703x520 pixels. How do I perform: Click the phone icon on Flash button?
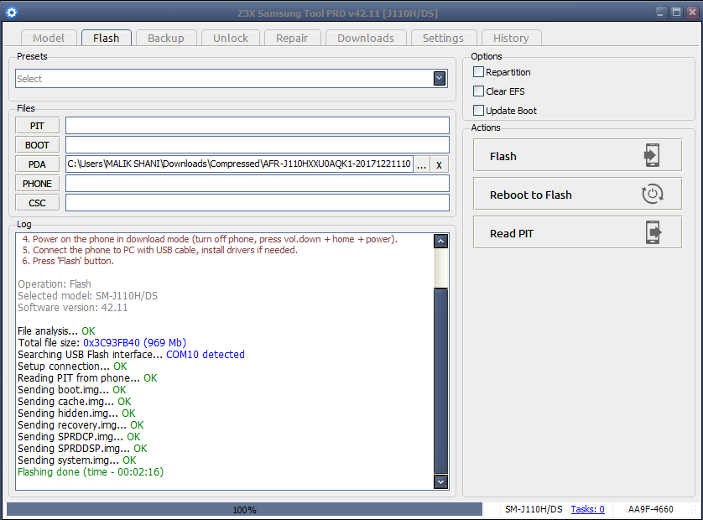pos(651,156)
